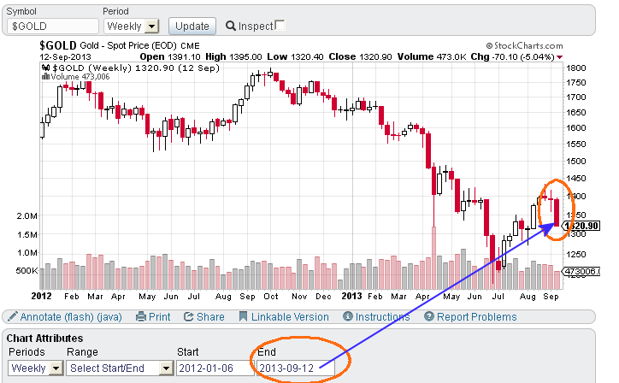Click the Report Problems question mark icon
The height and width of the screenshot is (383, 619).
point(429,316)
